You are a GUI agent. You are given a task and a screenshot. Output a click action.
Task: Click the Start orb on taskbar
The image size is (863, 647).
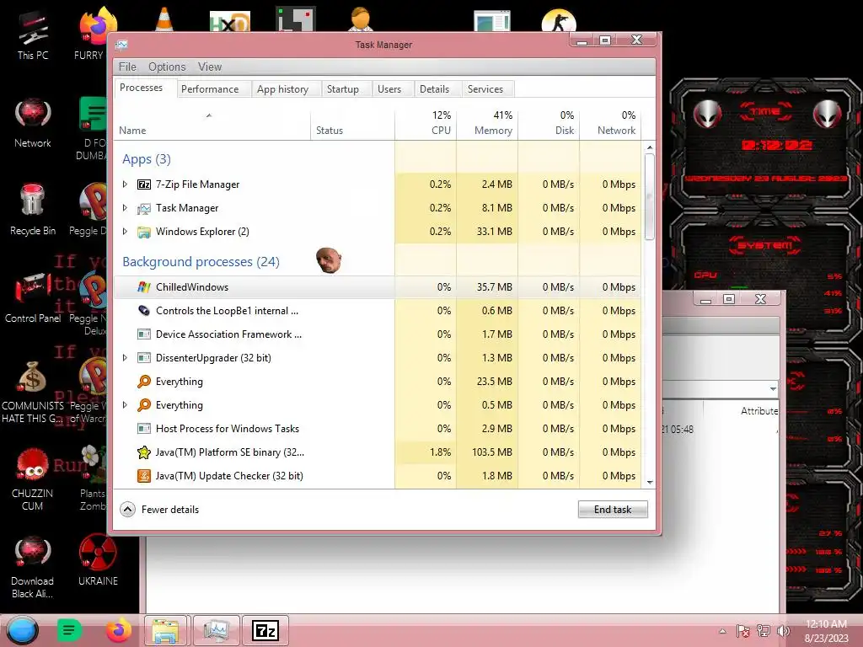[x=22, y=630]
